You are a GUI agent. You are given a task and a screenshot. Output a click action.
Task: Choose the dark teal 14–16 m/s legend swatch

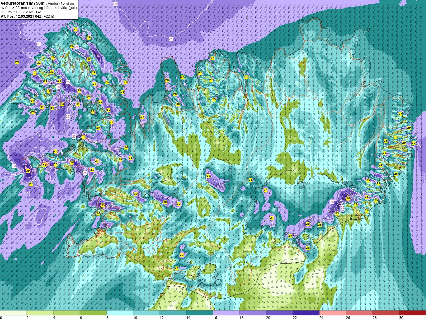pos(200,313)
